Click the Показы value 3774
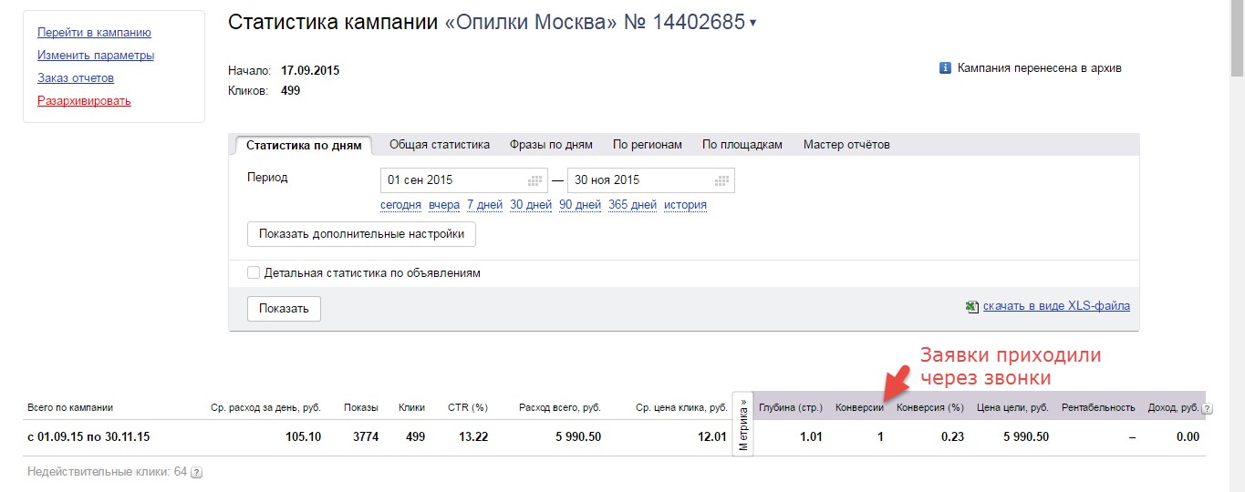Screen dimensions: 1245x492 coord(366,437)
